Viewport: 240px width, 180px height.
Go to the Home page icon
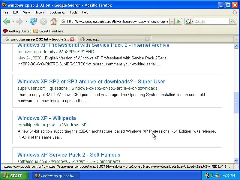click(54, 21)
